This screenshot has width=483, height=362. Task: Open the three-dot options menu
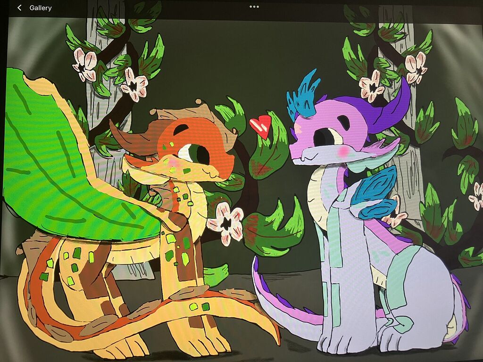click(254, 7)
